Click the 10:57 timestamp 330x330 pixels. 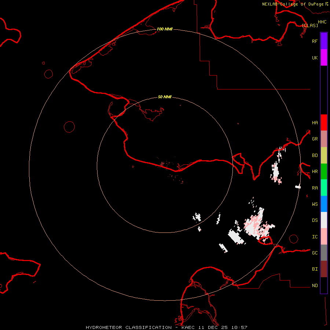coord(239,327)
